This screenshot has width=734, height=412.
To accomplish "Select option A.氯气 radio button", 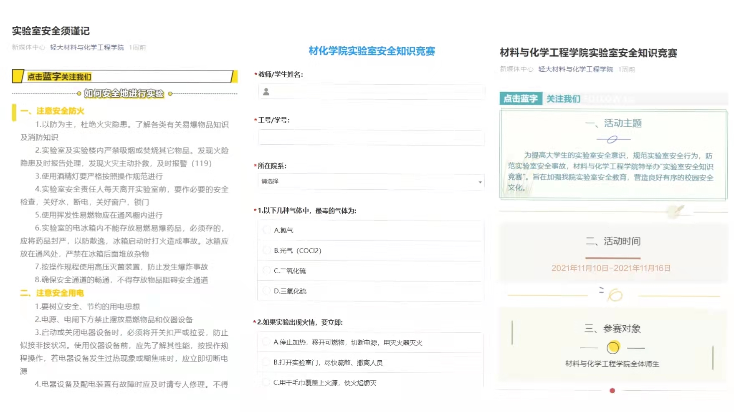I will pyautogui.click(x=266, y=230).
